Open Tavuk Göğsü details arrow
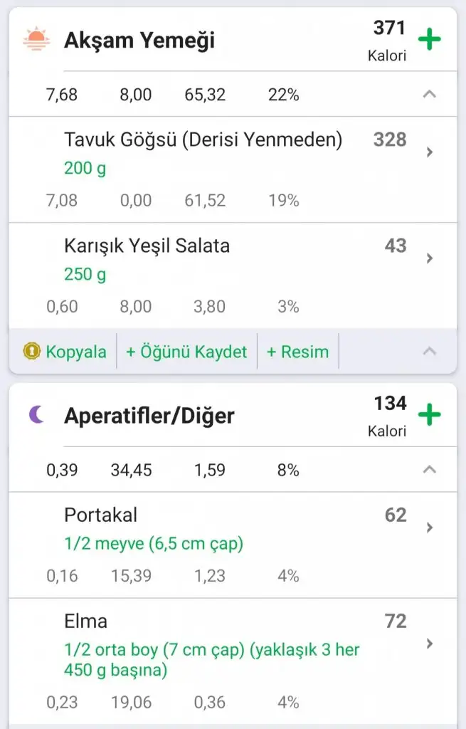Screen dimensions: 466x729 click(x=429, y=152)
